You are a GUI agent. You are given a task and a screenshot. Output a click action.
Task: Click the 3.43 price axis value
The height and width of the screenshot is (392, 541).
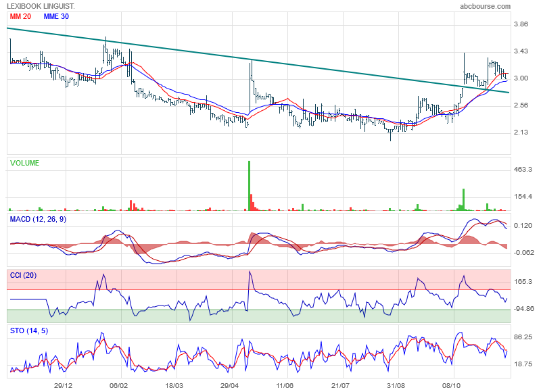[x=521, y=51]
